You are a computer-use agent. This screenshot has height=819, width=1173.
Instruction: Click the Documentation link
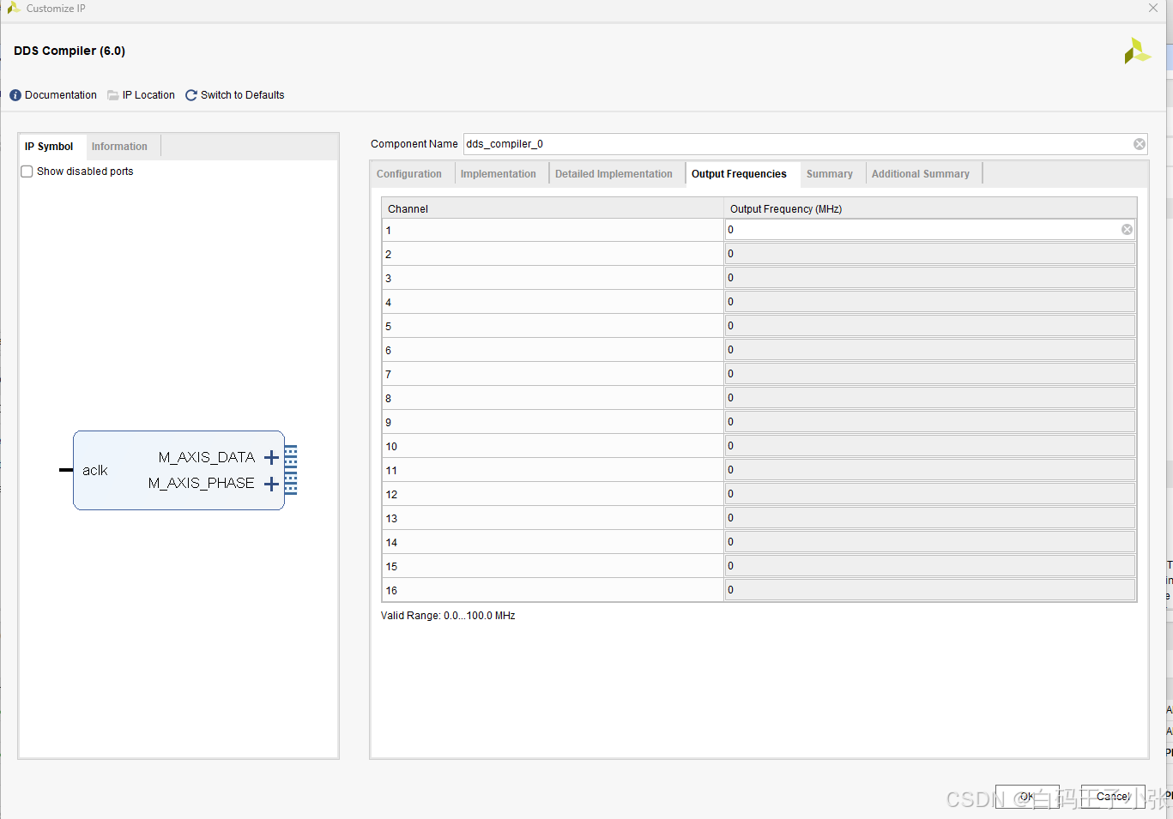point(61,95)
